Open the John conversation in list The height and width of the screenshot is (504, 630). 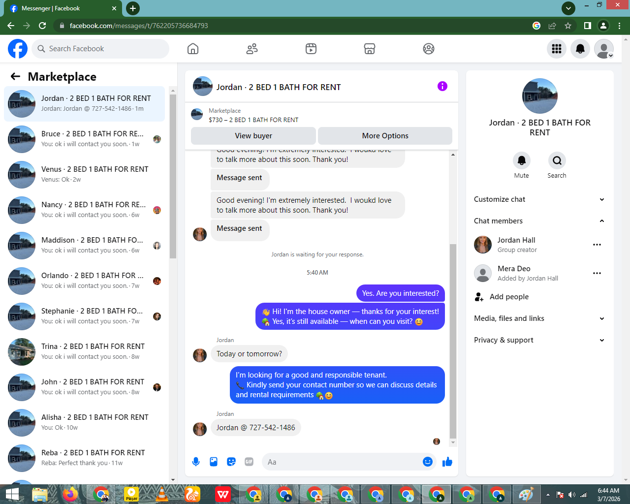85,387
